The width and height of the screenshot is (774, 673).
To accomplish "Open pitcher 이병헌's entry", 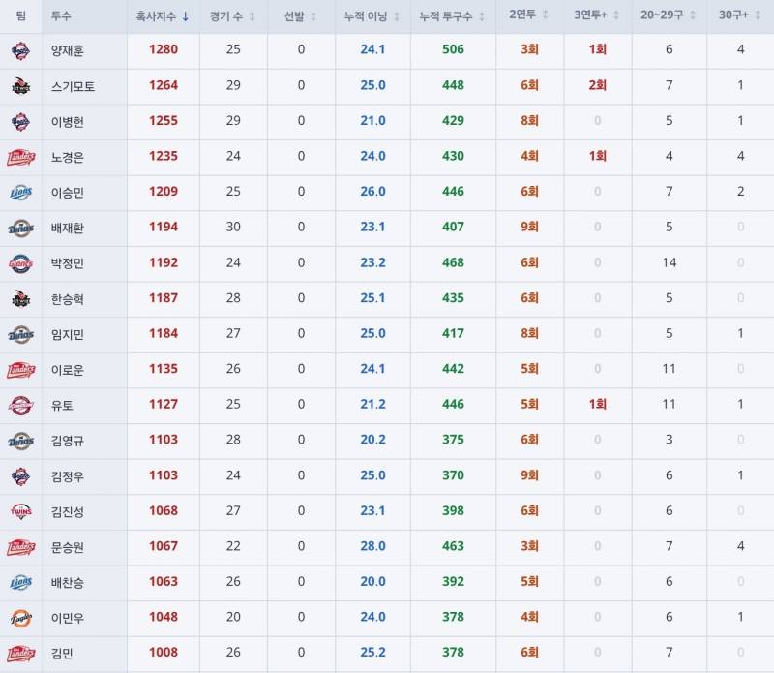I will click(x=68, y=122).
